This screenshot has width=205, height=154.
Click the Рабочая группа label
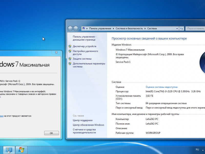point(125,133)
